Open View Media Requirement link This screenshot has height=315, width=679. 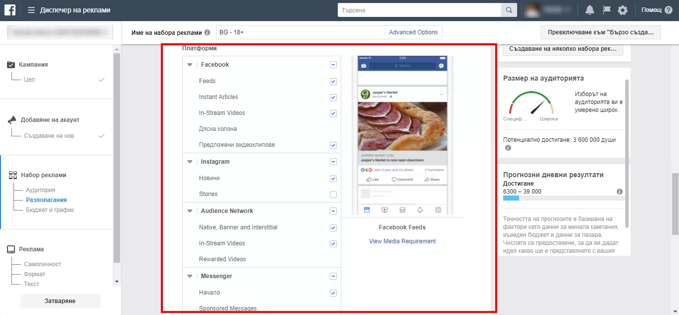pos(403,241)
